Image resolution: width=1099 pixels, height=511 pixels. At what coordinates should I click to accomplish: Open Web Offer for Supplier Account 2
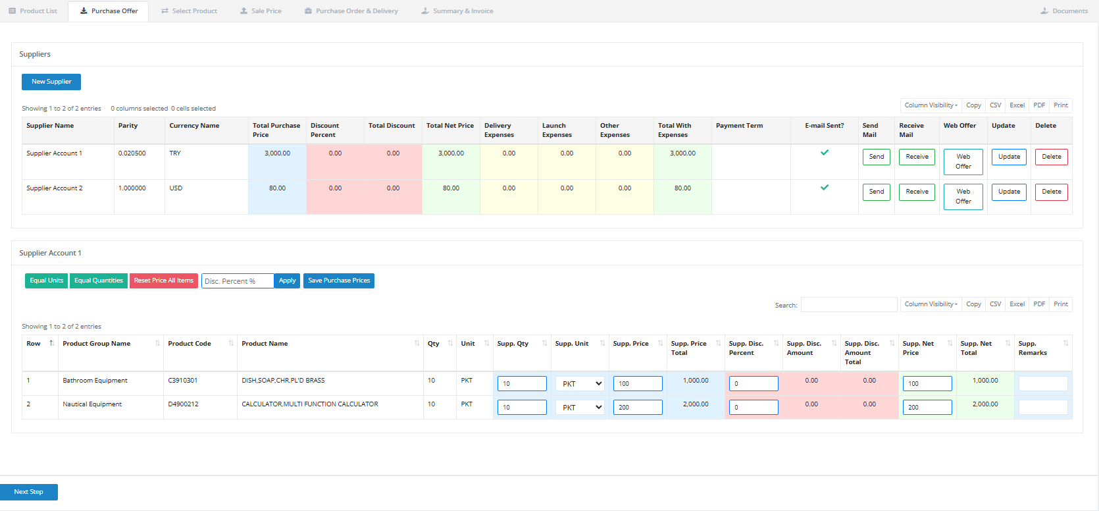(x=963, y=196)
